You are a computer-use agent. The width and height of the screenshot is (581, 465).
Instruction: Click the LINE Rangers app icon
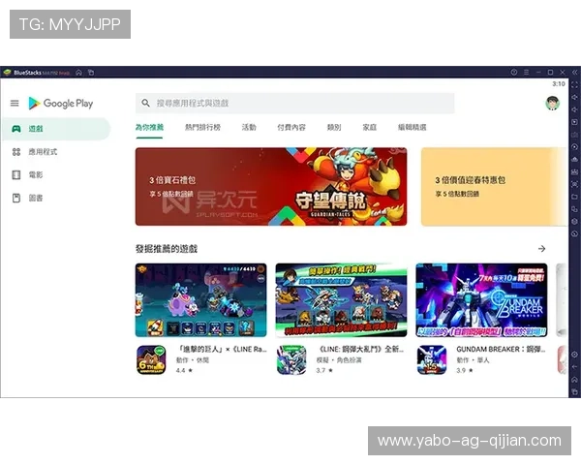(x=151, y=359)
